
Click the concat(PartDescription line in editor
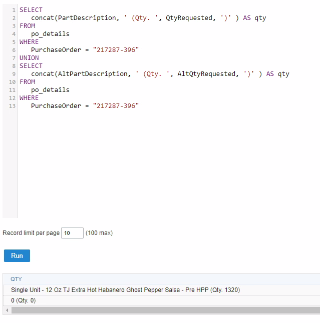149,18
